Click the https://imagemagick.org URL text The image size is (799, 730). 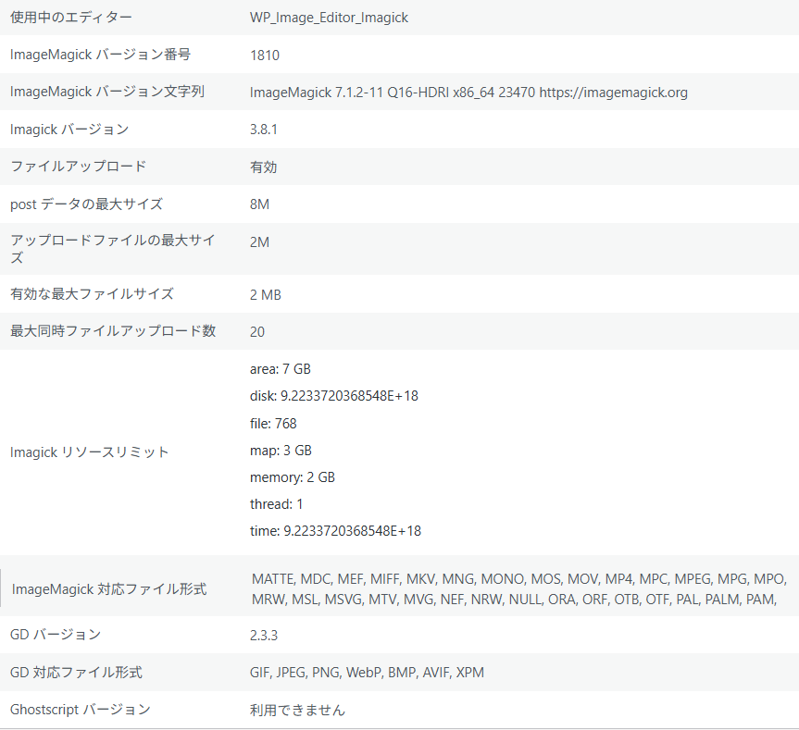[x=613, y=93]
